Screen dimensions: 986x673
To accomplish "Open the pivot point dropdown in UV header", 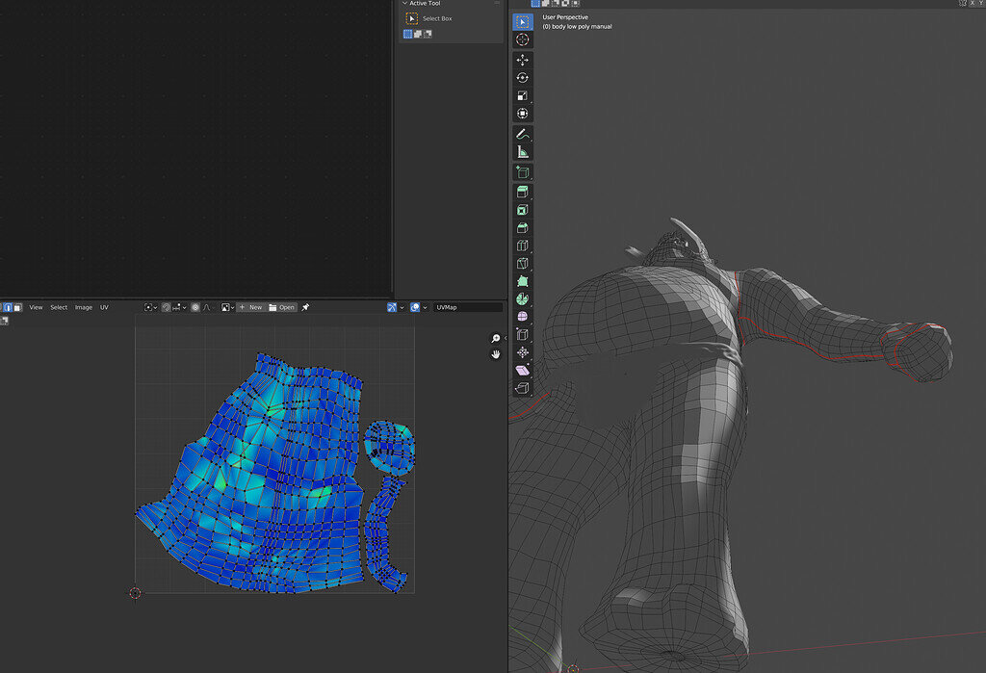I will pos(149,307).
